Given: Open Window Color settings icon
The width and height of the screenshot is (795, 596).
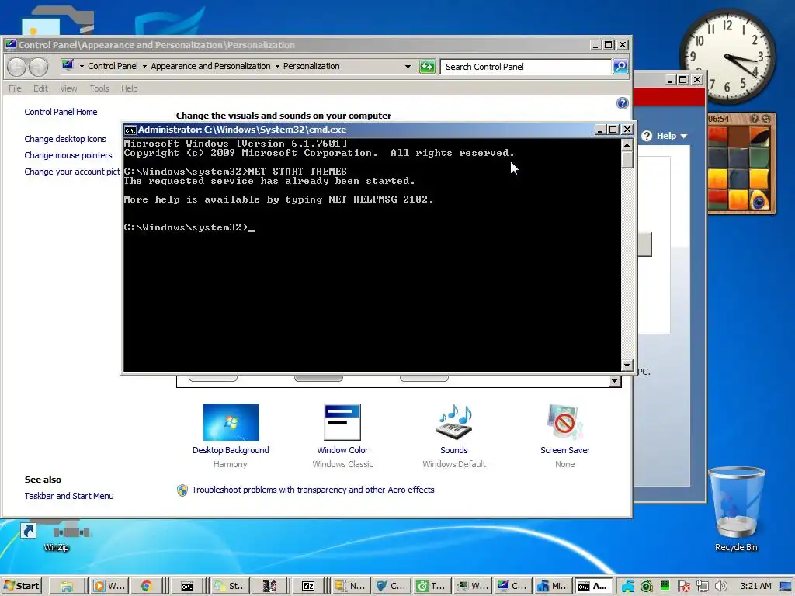Looking at the screenshot, I should point(342,421).
